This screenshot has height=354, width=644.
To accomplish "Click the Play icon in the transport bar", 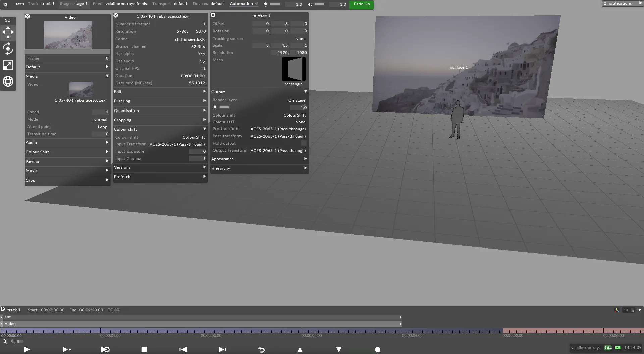I will tap(27, 349).
